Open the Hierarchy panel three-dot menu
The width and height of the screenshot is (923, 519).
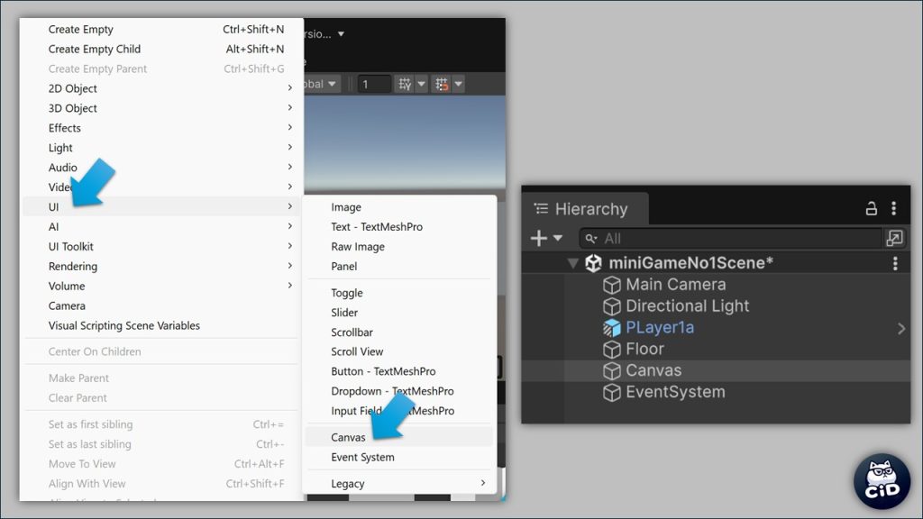coord(893,209)
